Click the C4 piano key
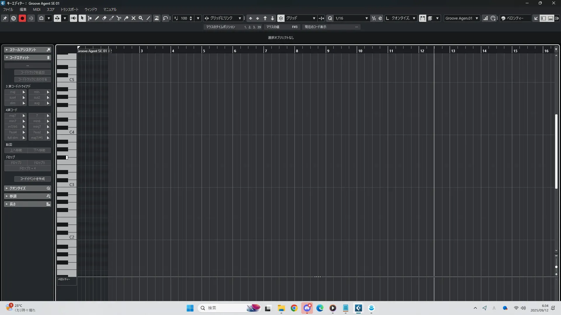Screen dimensions: 561x315 coord(72,132)
